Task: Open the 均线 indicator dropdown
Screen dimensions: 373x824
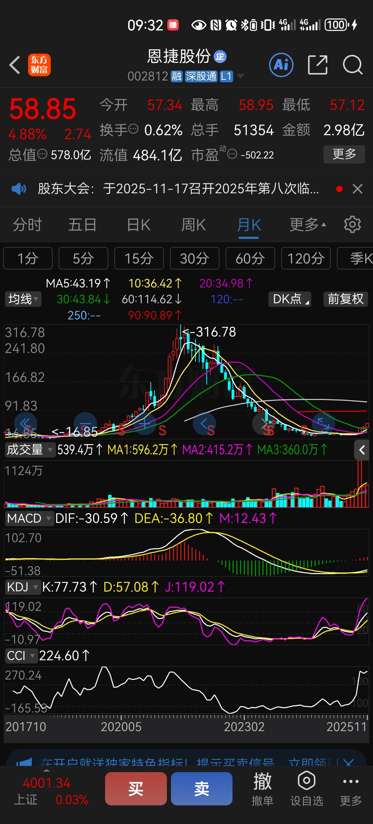Action: 23,299
